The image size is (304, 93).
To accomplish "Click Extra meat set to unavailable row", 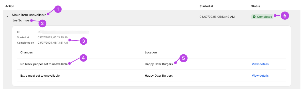I will [x=152, y=76].
